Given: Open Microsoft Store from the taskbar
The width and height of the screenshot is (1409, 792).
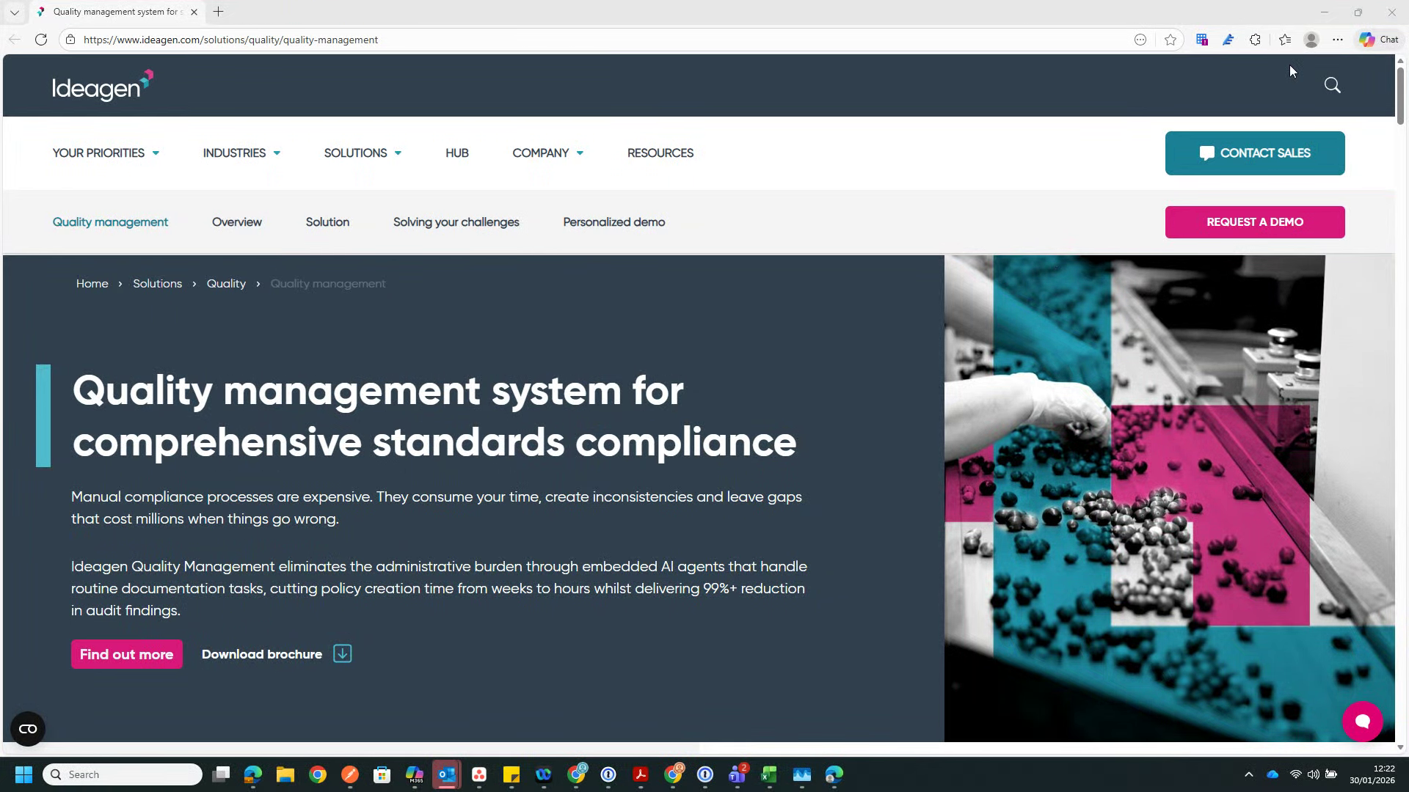Looking at the screenshot, I should tap(382, 774).
